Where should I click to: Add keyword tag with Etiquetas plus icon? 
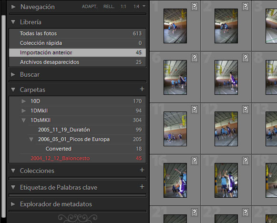(x=142, y=187)
